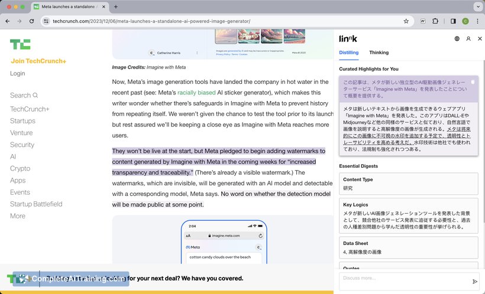Open Startup Battlefield section
Viewport: 485px width, 294px height.
[36, 204]
